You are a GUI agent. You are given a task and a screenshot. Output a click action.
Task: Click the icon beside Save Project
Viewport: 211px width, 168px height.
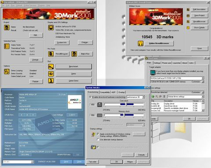[x=188, y=16]
